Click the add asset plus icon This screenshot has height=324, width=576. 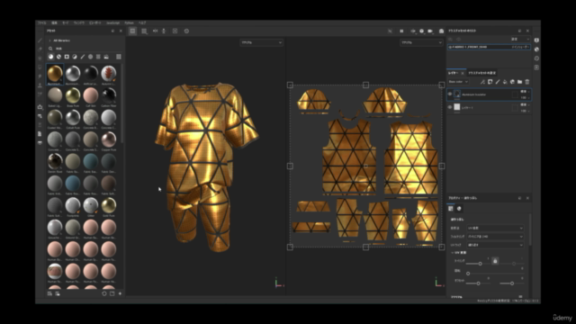click(x=120, y=293)
